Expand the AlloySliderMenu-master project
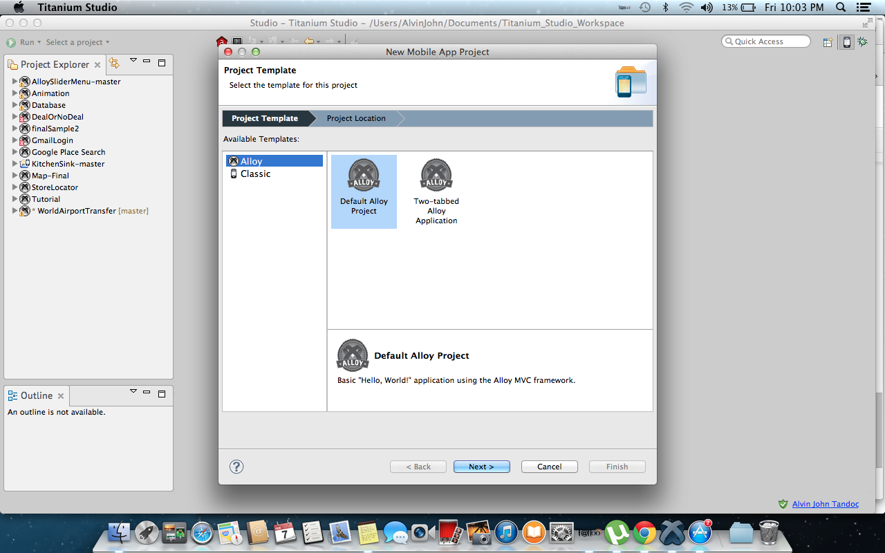 [15, 82]
